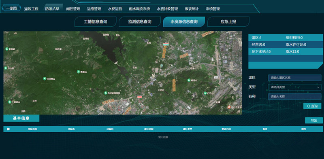Click the 钉顶屋山 mountain marker on map
Image resolution: width=324 pixels, height=159 pixels.
tap(45, 78)
